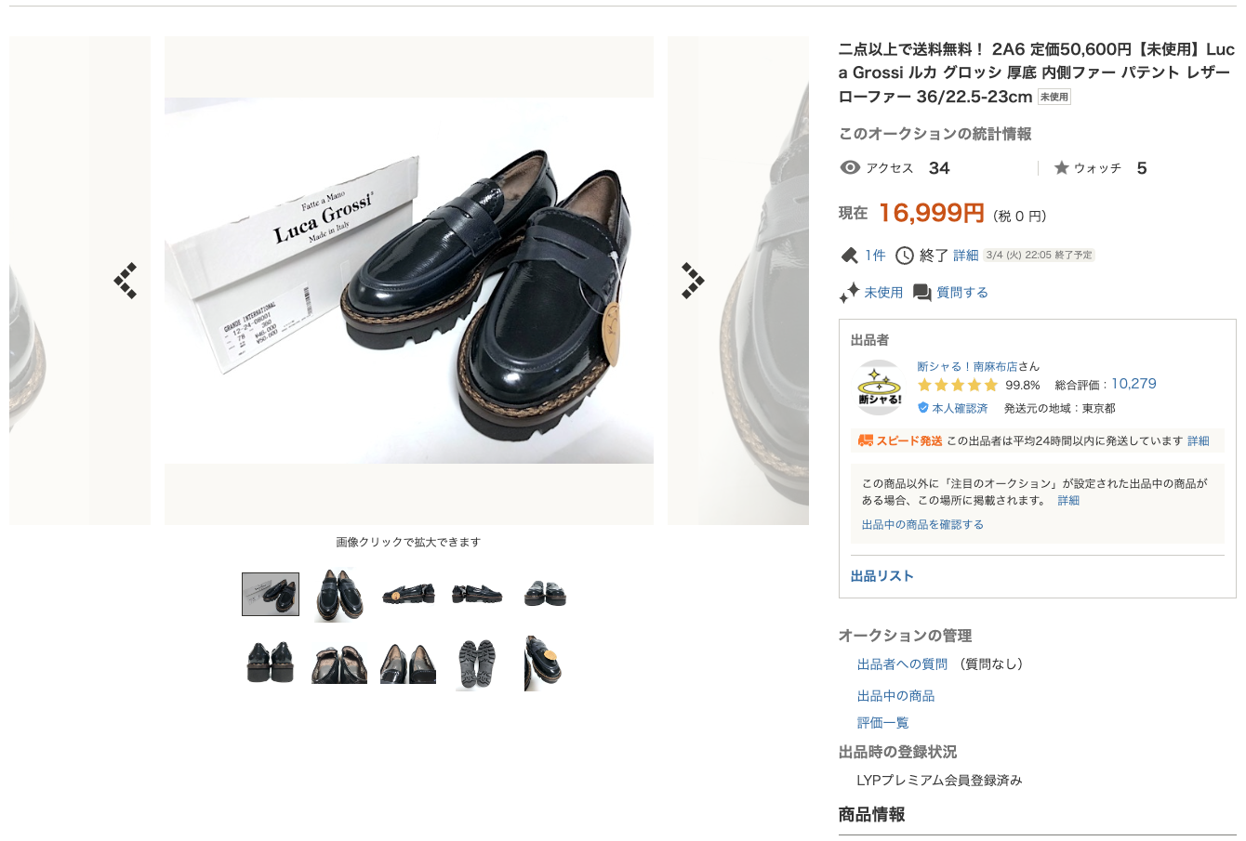Open the 出品リスト link

[x=881, y=576]
